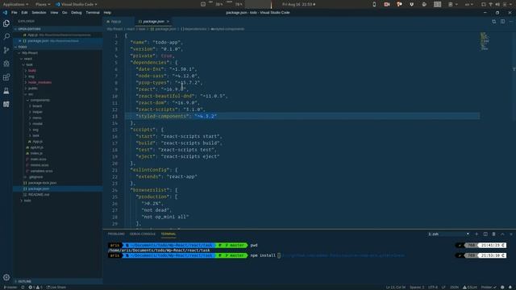The height and width of the screenshot is (290, 516).
Task: Click the bottom activity bar view icon
Action: click(6, 104)
